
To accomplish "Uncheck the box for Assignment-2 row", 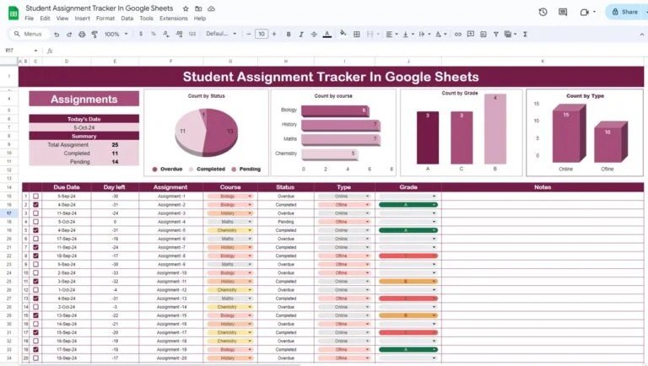I will (36, 205).
